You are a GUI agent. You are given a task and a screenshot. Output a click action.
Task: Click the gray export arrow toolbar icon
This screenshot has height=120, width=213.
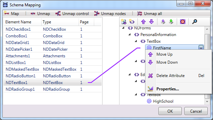pos(163,22)
